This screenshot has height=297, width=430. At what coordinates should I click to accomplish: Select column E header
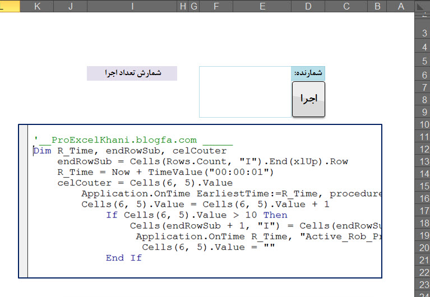262,6
